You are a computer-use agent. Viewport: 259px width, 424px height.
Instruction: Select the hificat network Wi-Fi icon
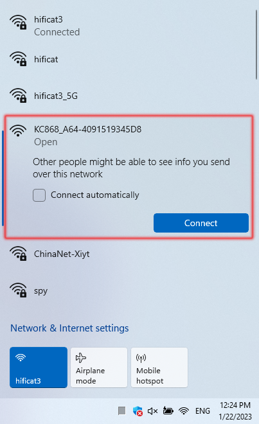coord(18,58)
